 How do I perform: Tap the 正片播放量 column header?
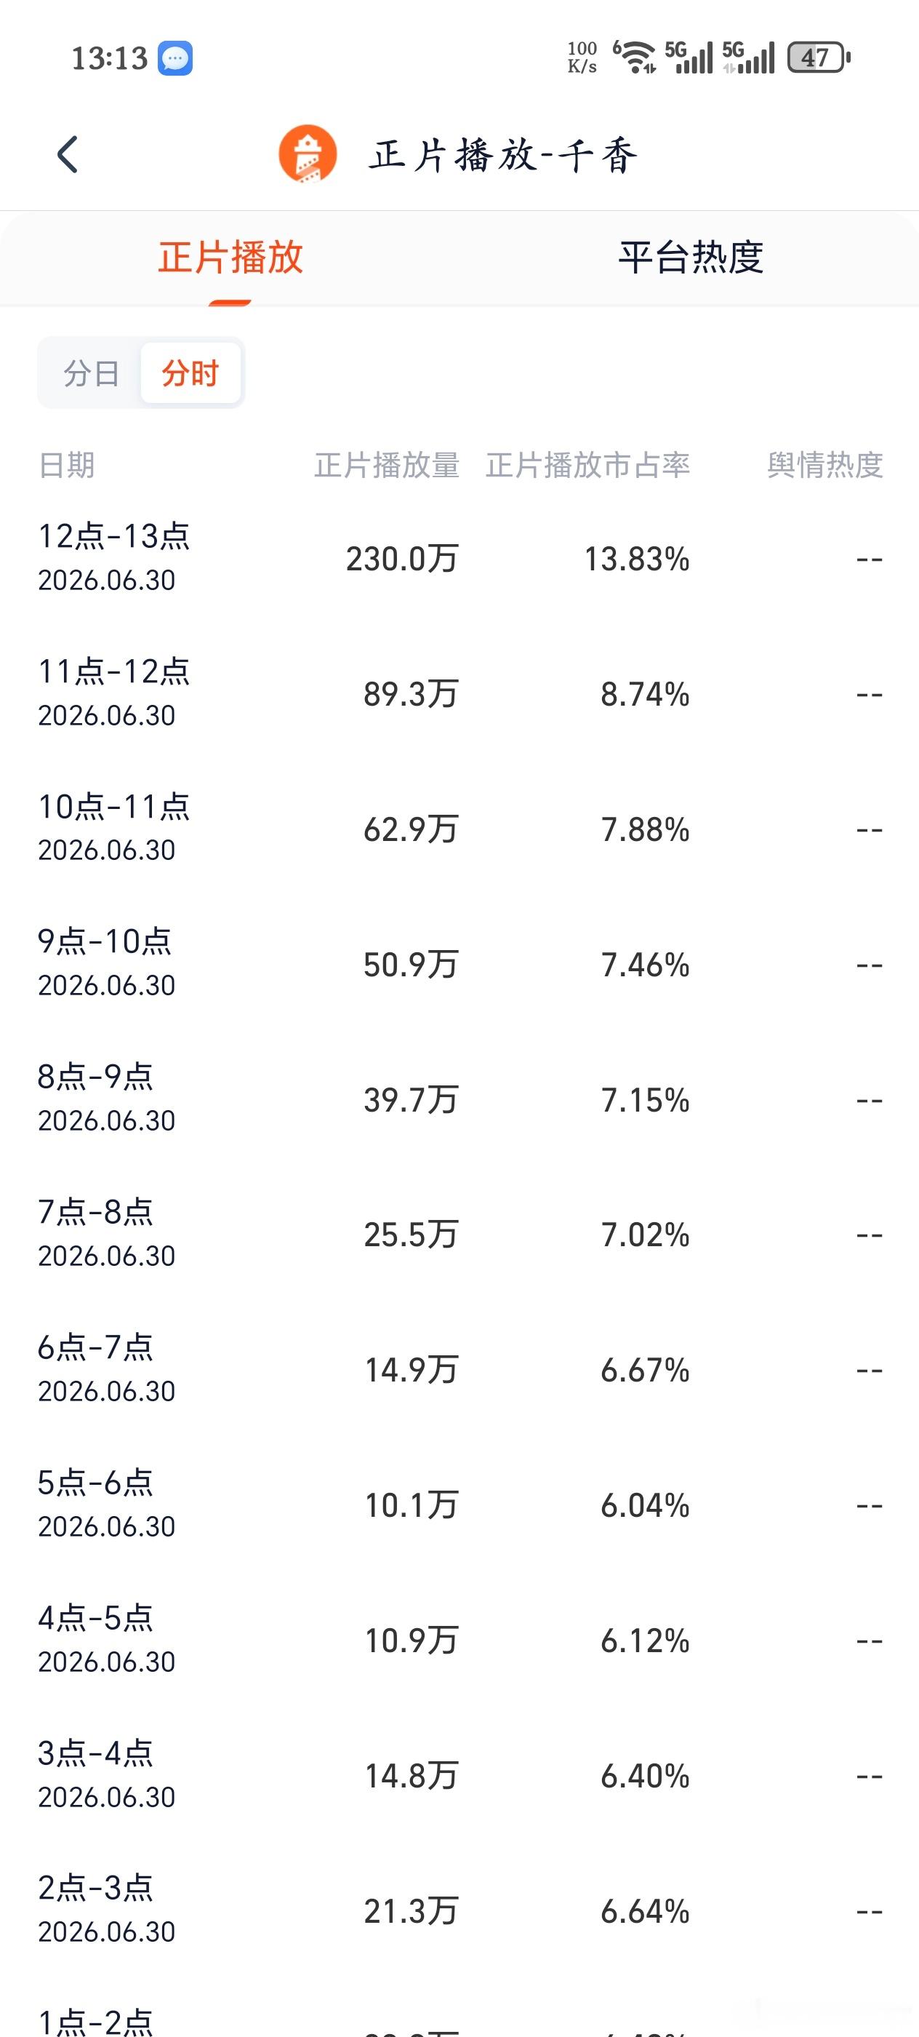pyautogui.click(x=388, y=465)
